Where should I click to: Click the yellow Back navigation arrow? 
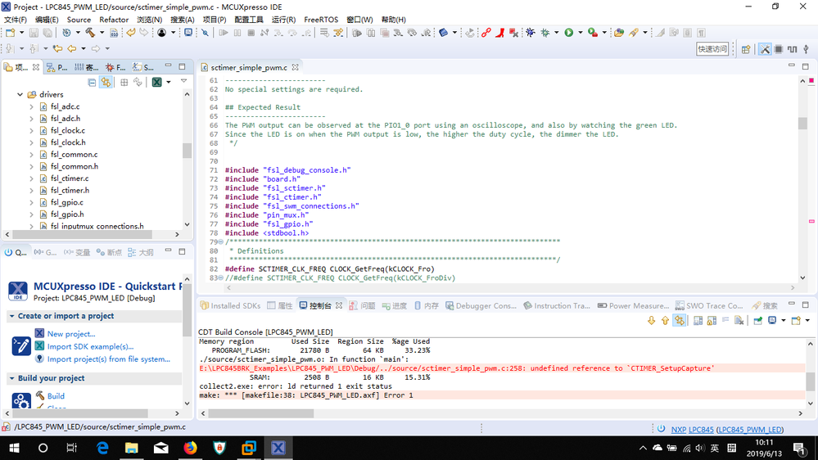71,48
